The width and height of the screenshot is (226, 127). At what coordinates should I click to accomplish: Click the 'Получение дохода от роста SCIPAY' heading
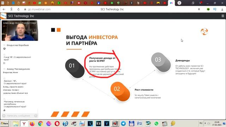pos(102,60)
